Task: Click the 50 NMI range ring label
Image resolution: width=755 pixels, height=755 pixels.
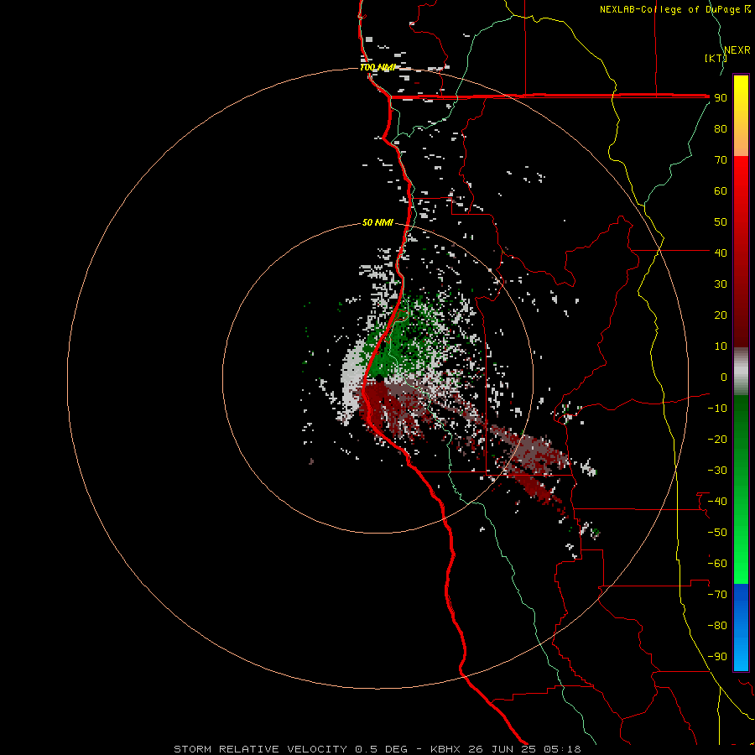Action: [x=377, y=222]
